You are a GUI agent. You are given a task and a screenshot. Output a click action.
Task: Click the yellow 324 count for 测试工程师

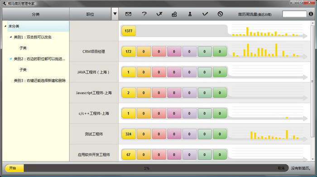pyautogui.click(x=128, y=134)
